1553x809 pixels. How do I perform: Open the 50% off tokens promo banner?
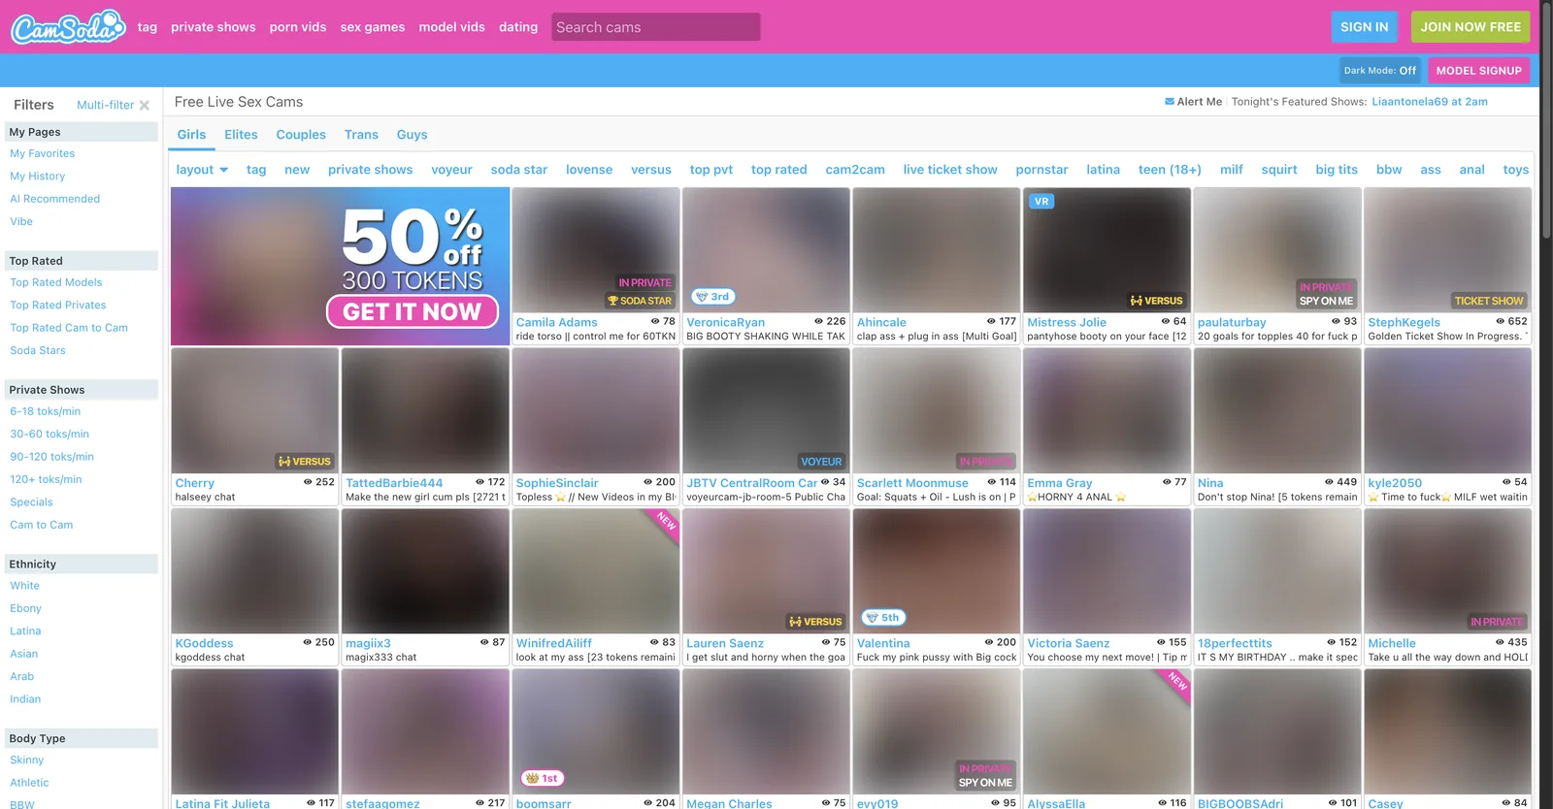[341, 266]
